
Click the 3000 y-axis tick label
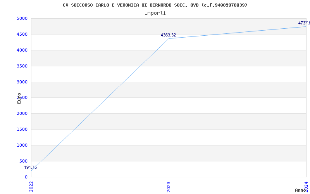(x=22, y=82)
